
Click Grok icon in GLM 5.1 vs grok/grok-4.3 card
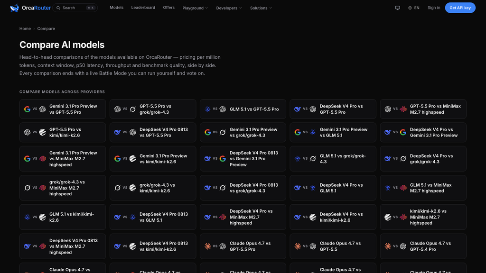313,158
